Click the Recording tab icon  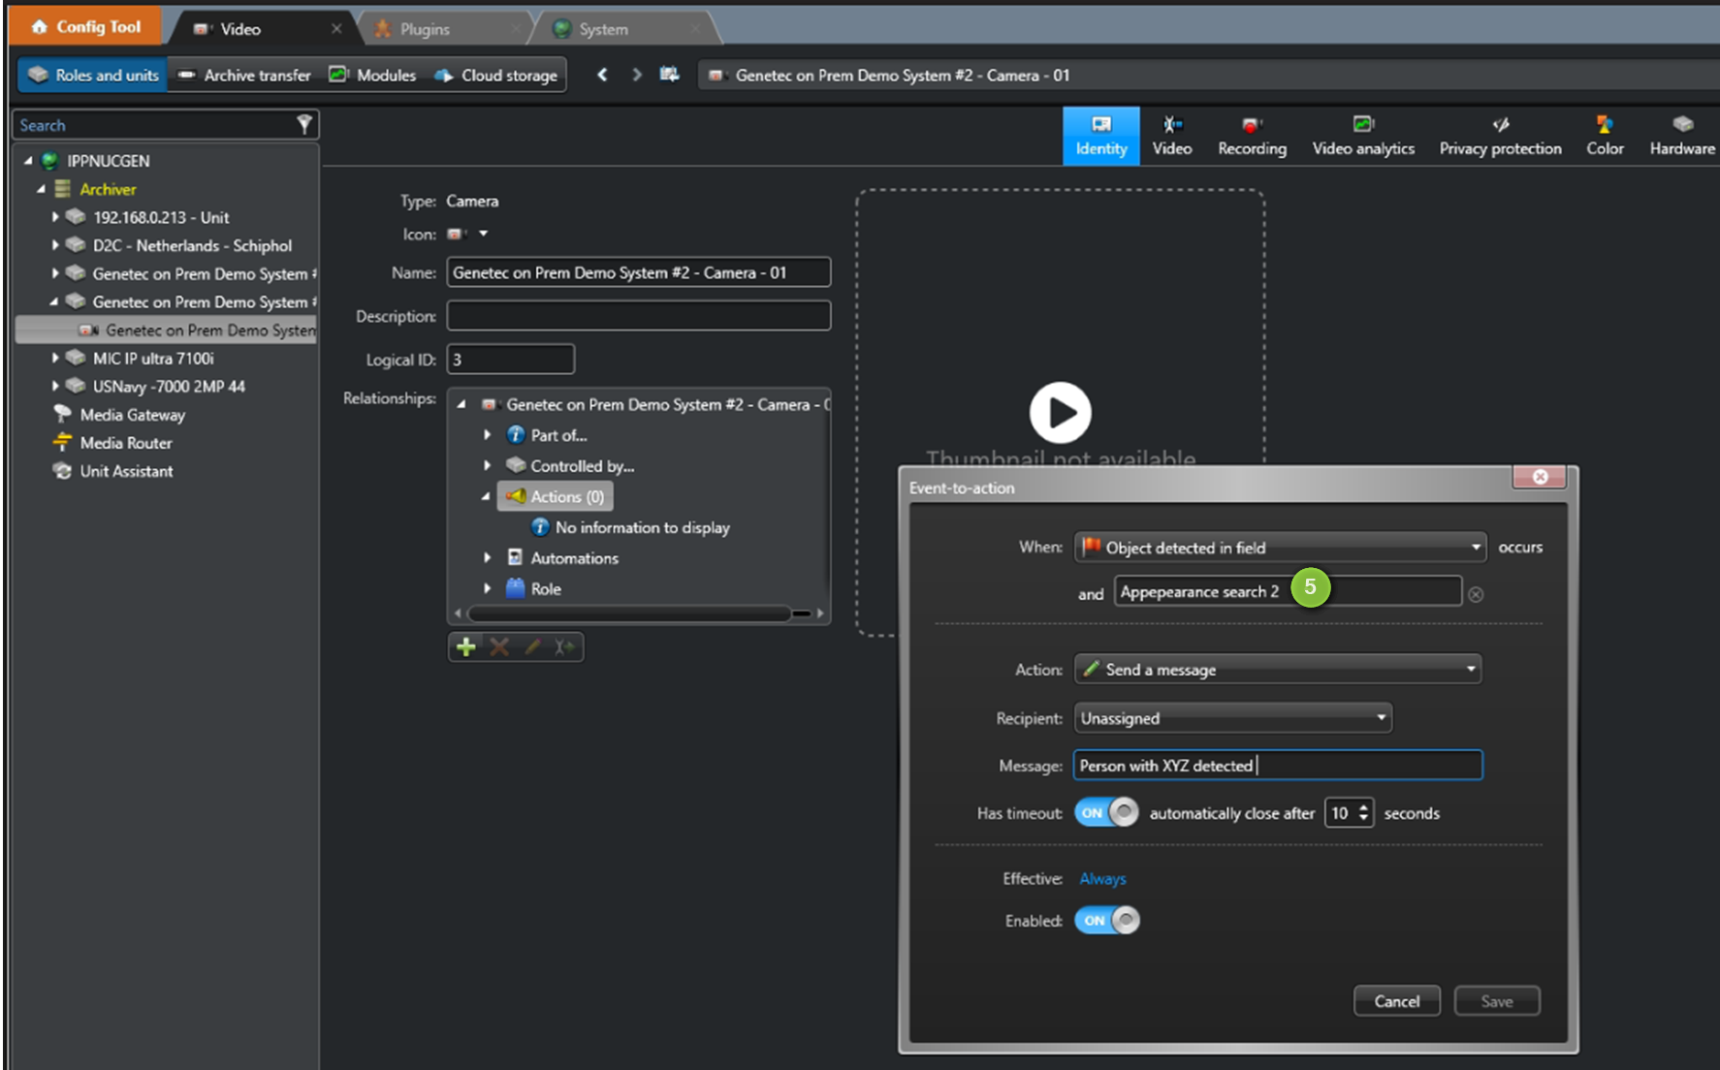click(1251, 125)
